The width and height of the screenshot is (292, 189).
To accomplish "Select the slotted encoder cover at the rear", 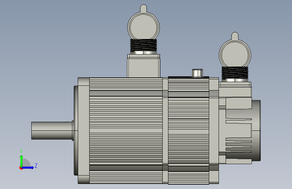I will click(x=238, y=130).
